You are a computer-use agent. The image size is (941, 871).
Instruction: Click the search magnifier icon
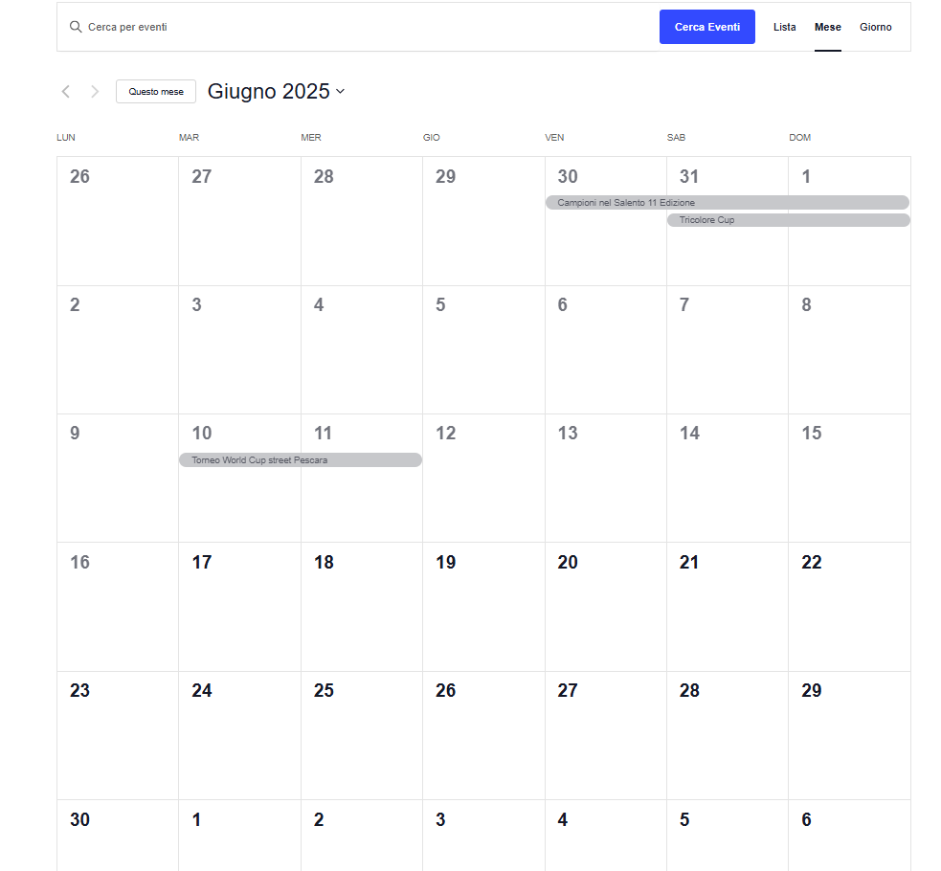coord(76,27)
